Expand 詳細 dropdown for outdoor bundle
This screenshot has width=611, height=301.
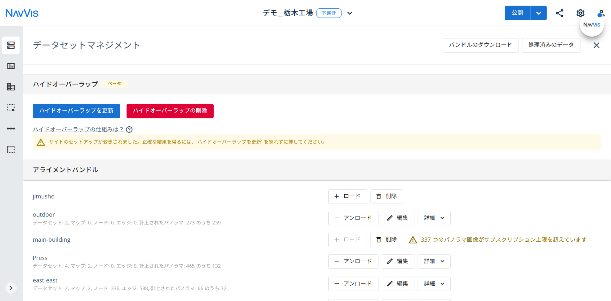(x=434, y=218)
